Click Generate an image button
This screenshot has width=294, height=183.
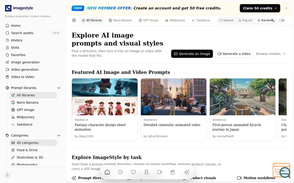point(192,54)
